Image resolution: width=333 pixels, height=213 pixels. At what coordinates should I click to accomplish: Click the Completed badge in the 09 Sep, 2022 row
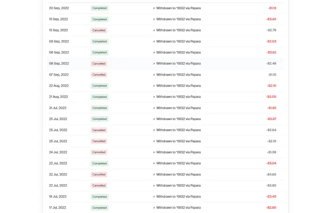point(100,41)
